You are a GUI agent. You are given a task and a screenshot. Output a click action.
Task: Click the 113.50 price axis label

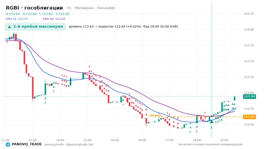[x=249, y=61]
